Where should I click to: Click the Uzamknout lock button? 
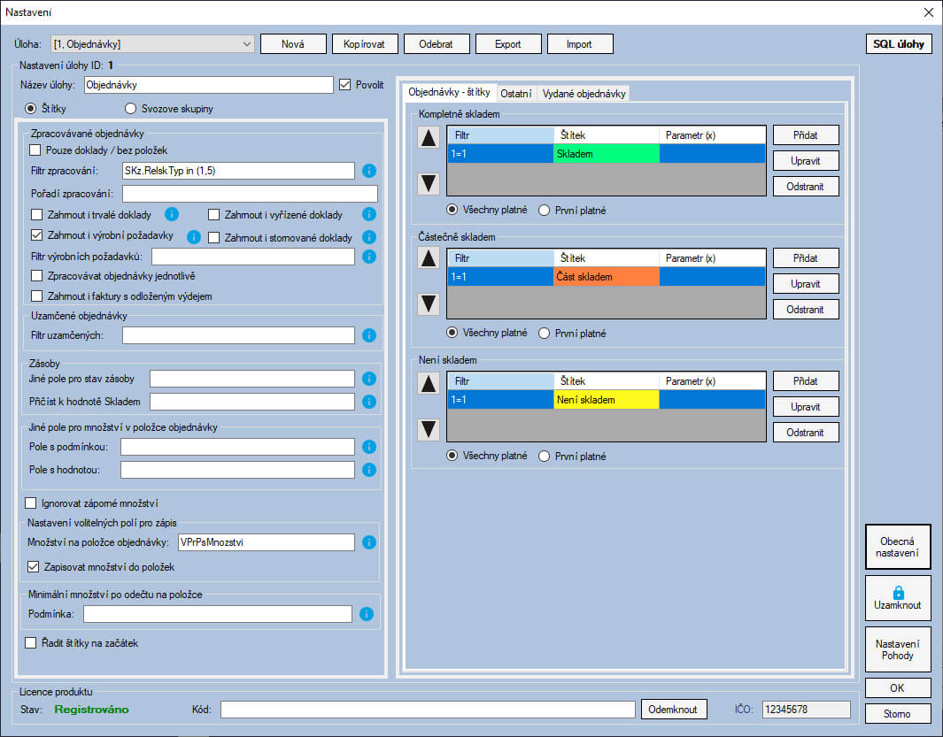898,599
